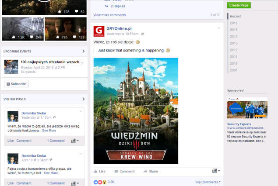Open identity selector on Dominika's April 10 post

[75, 183]
